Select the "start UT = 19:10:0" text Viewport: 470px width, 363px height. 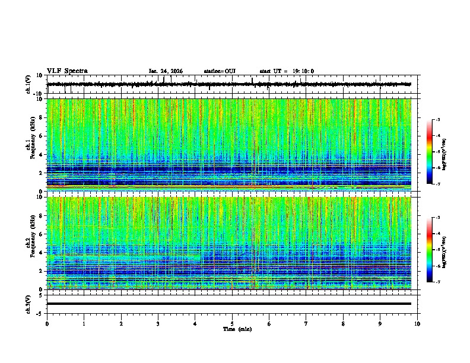pyautogui.click(x=287, y=71)
